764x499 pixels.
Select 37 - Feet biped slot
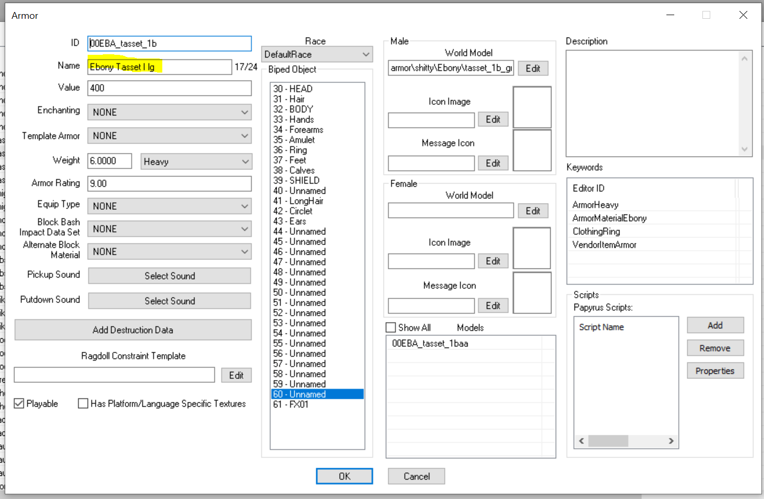pos(317,160)
